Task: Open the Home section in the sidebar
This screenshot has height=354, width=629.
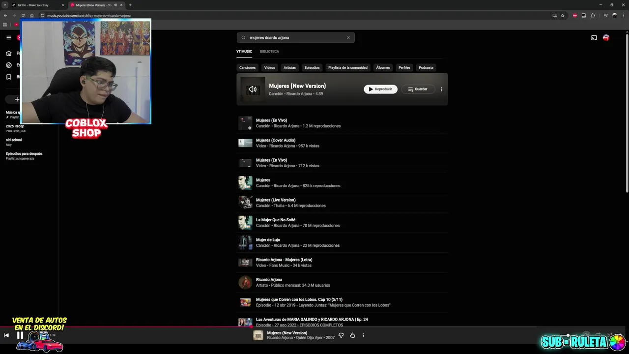Action: [8, 53]
